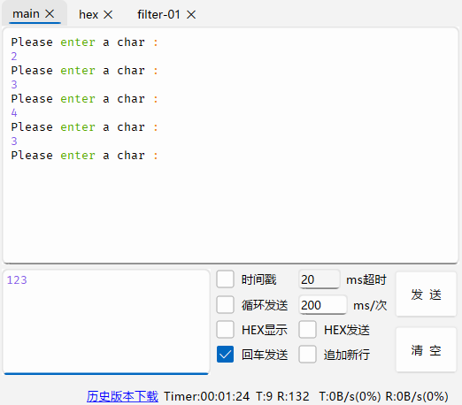Click the received value 4 in output
Viewport: 462px width, 405px height.
[x=14, y=113]
